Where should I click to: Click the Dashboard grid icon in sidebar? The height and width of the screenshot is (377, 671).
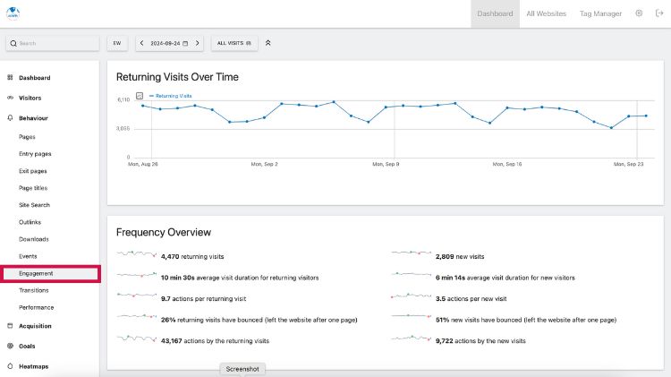[x=10, y=78]
